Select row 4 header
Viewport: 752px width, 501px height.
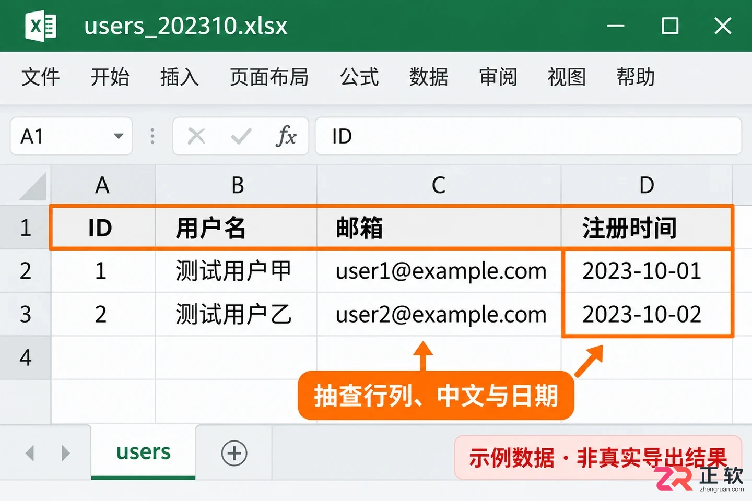[x=25, y=357]
